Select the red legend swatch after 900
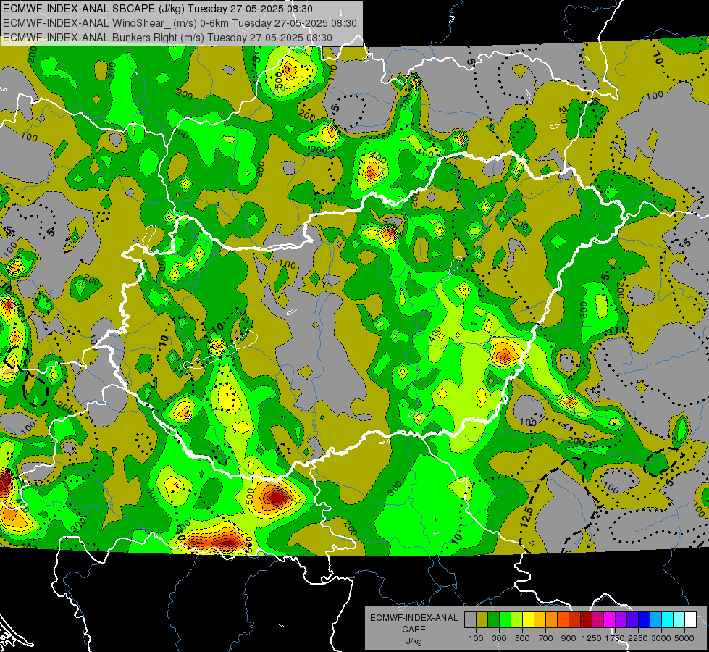709x652 pixels. pos(575,620)
